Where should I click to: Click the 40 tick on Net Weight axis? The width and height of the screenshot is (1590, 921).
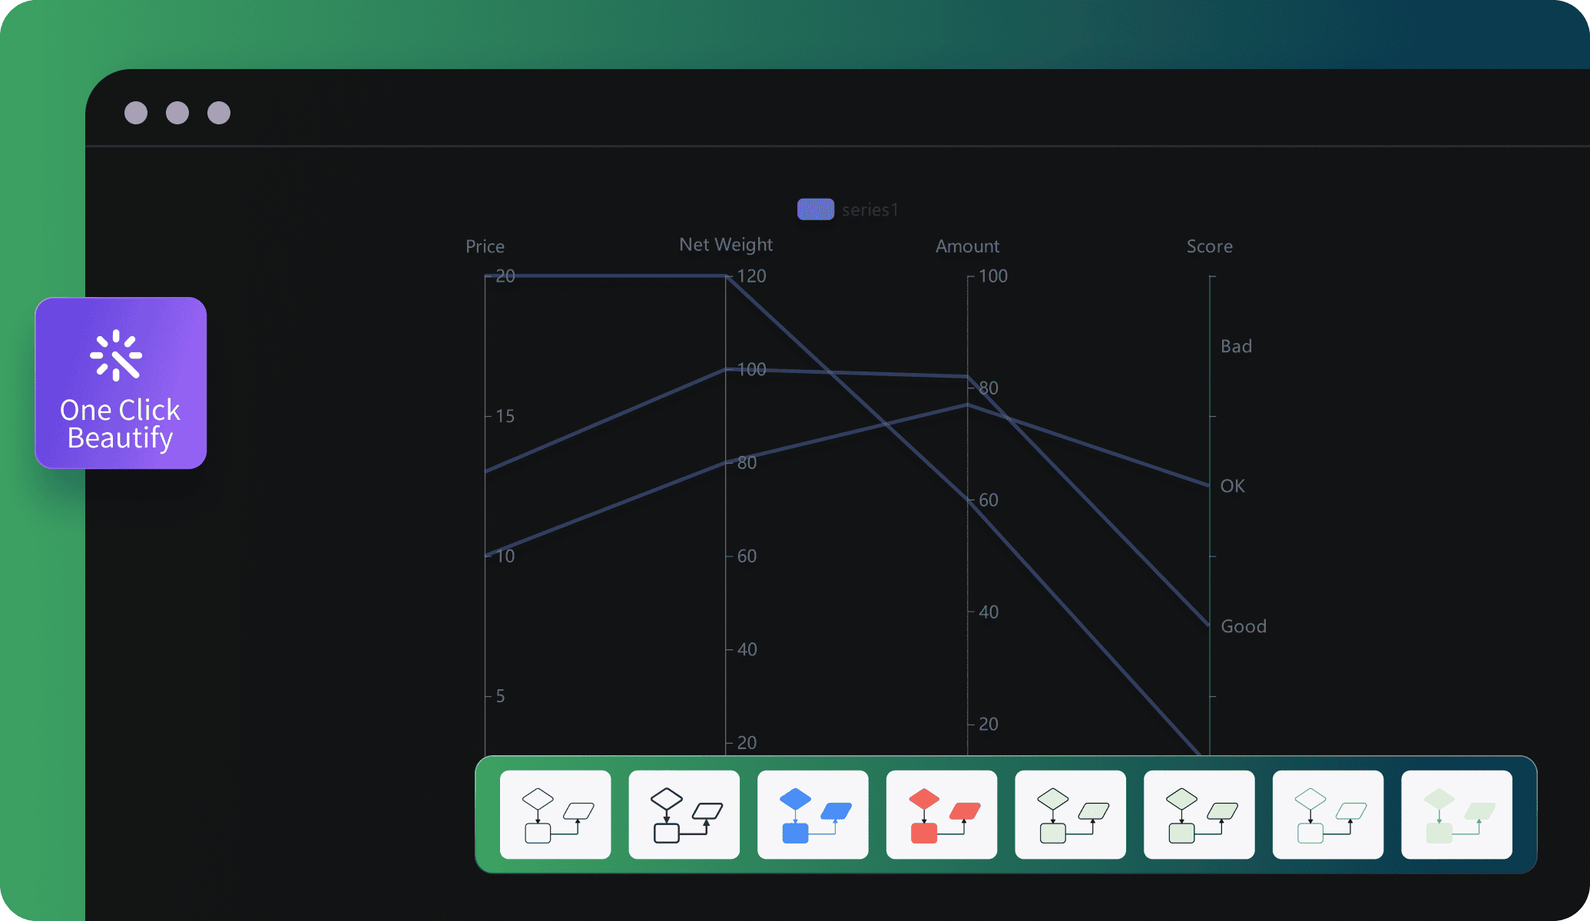click(747, 649)
